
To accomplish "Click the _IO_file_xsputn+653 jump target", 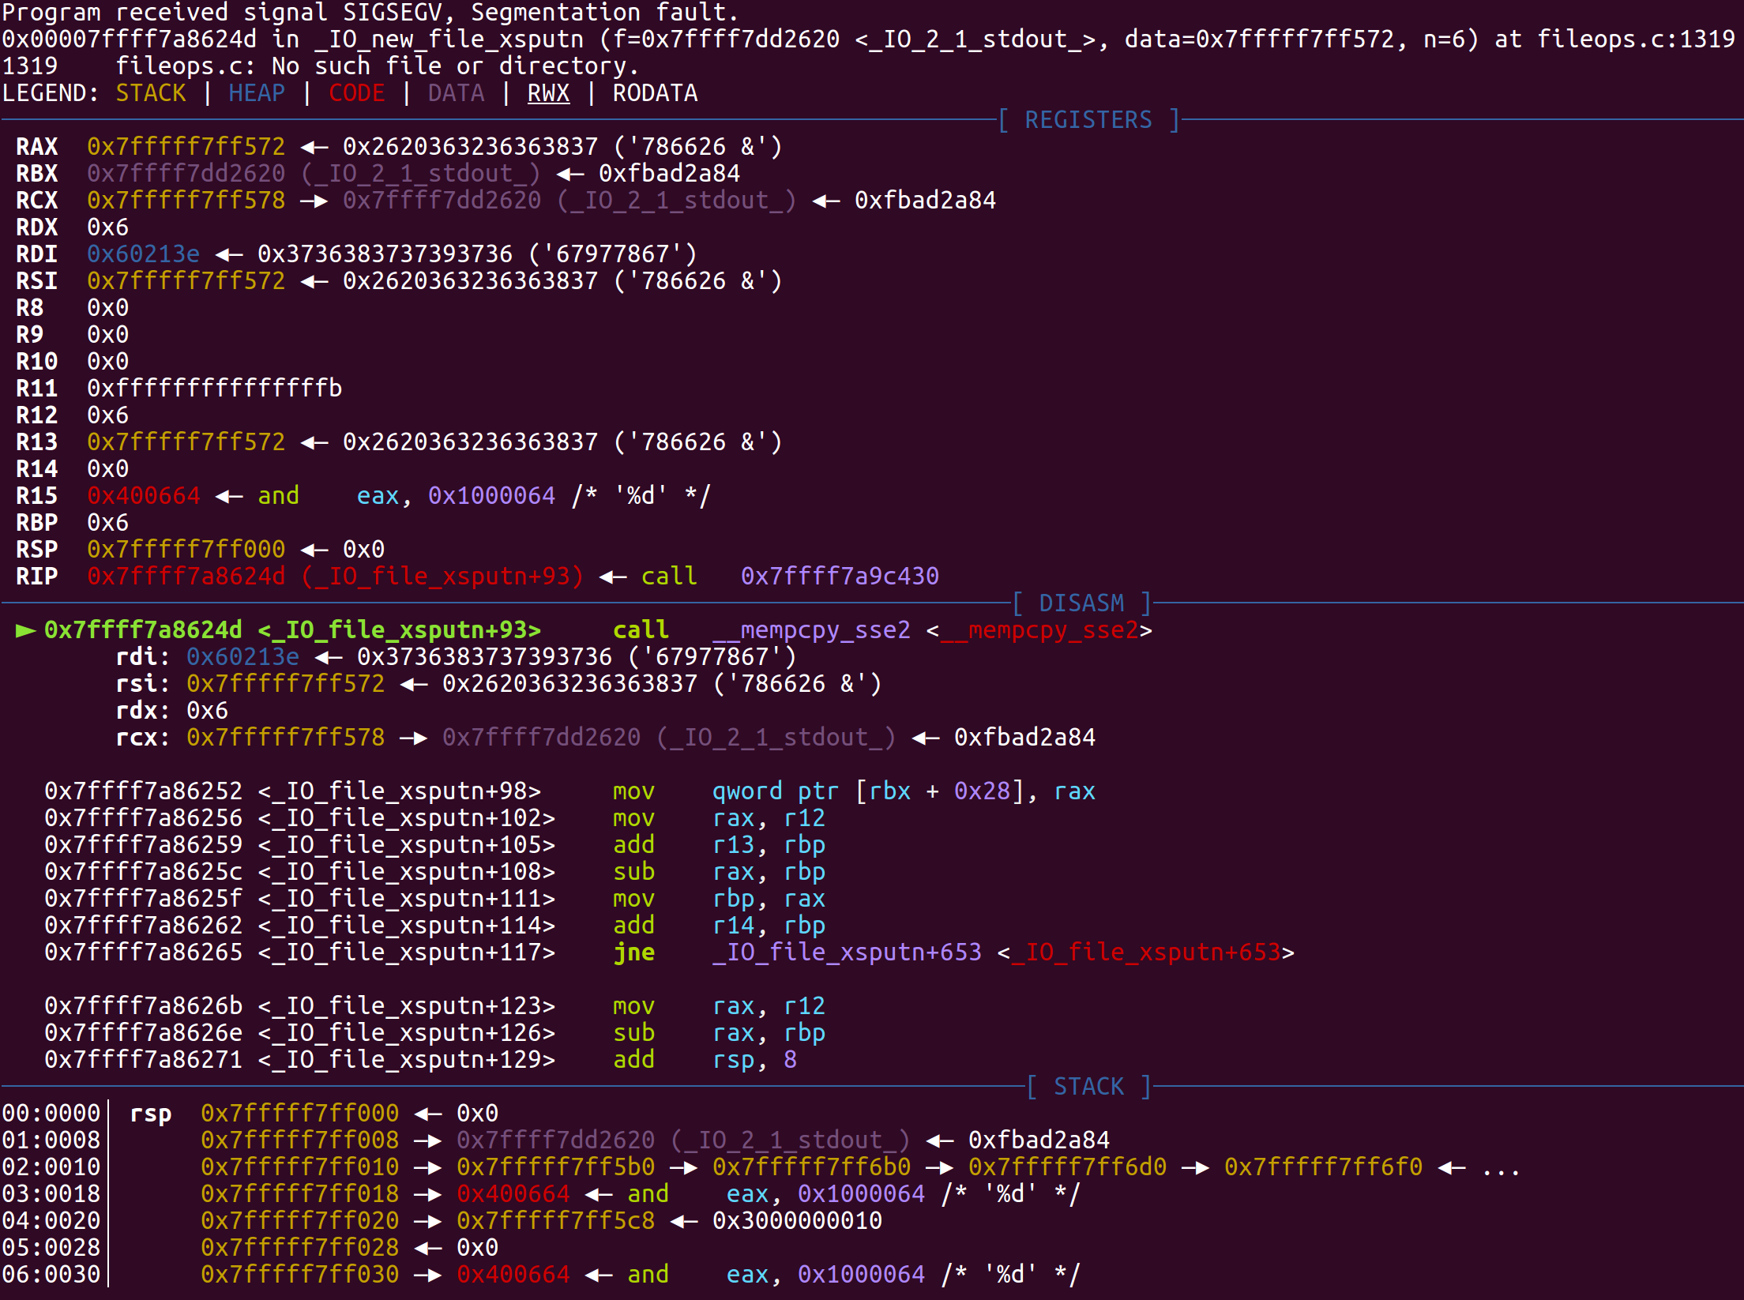I will [847, 952].
